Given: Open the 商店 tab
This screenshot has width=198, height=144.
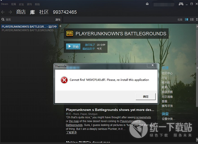Looking at the screenshot, I should pos(21,12).
